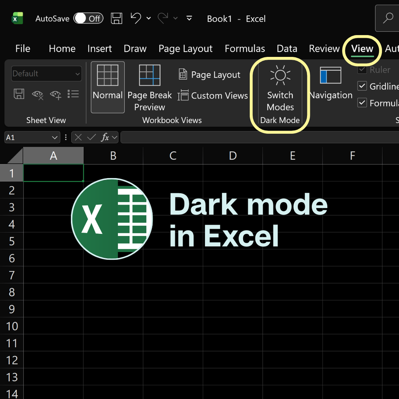Click the Undo arrow icon
The height and width of the screenshot is (399, 399).
(136, 18)
